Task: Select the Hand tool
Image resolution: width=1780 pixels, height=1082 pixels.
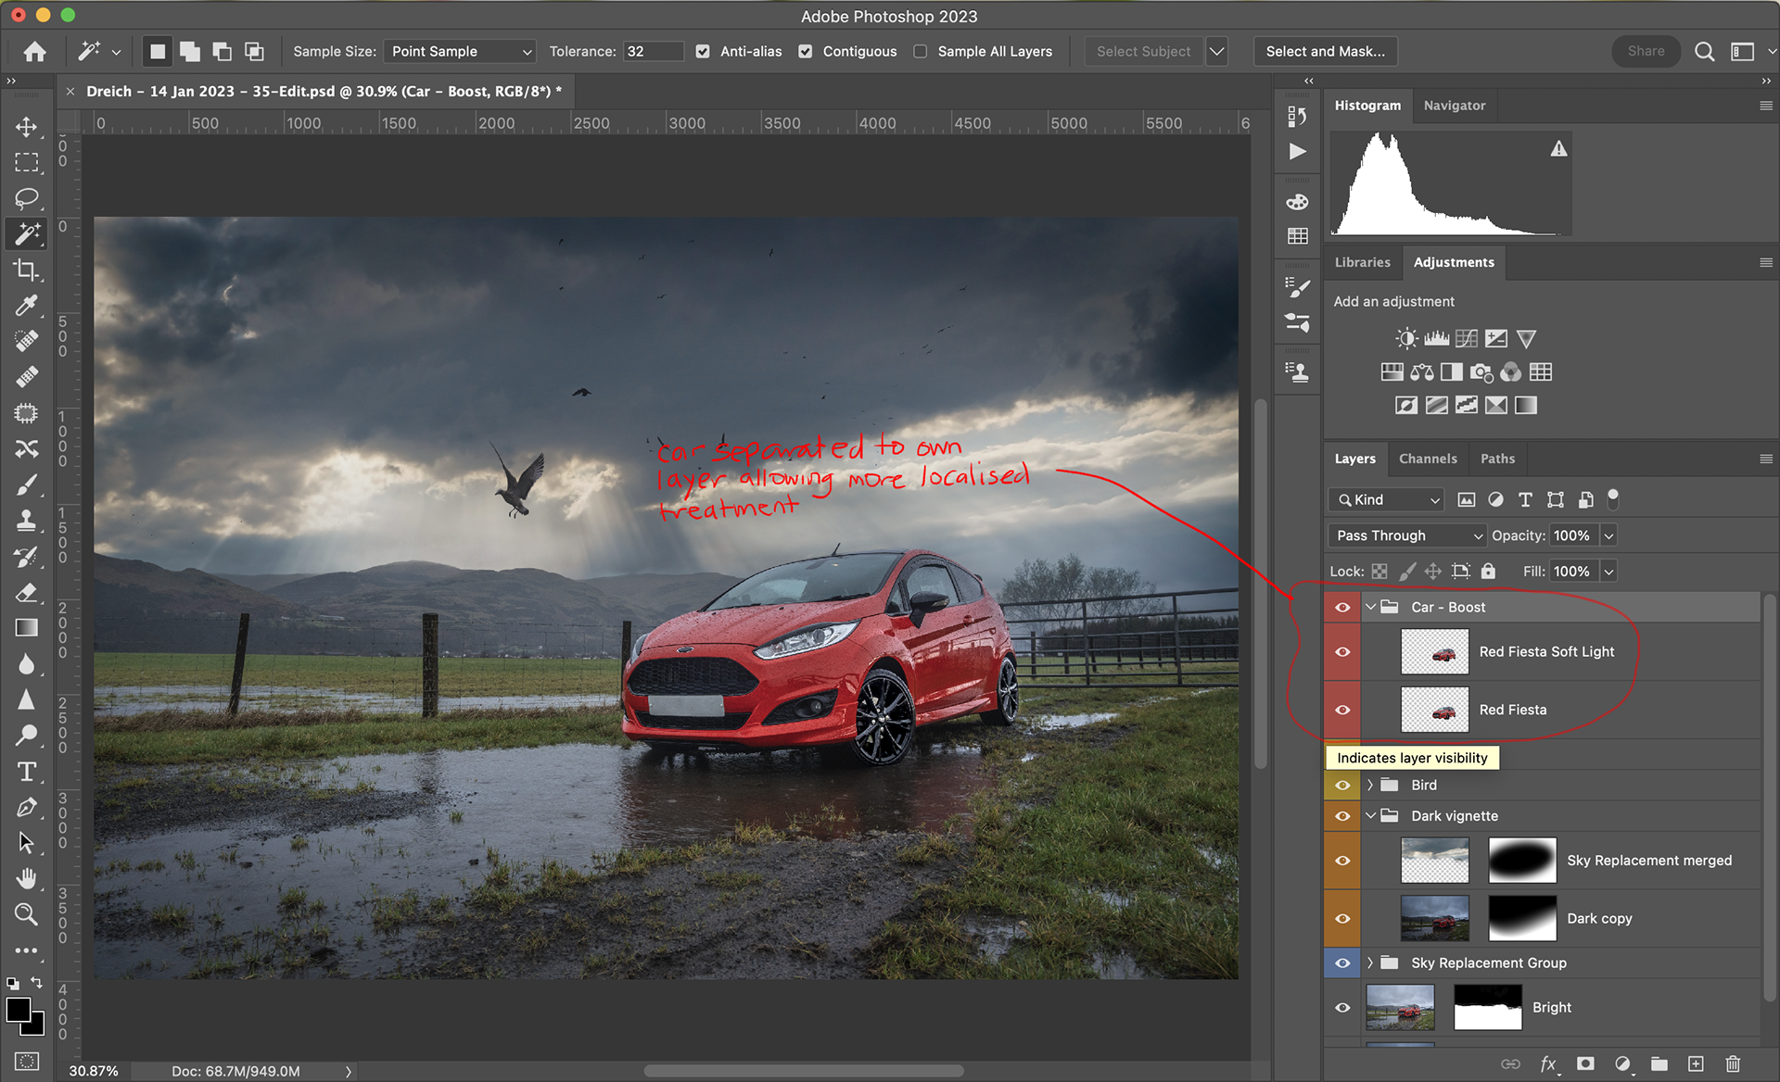Action: (x=26, y=878)
